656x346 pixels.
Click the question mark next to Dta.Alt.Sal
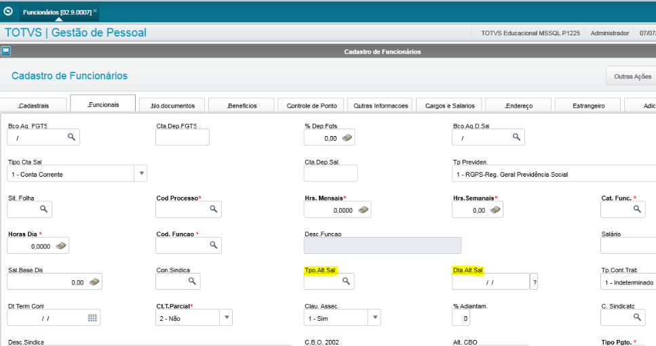click(x=535, y=282)
